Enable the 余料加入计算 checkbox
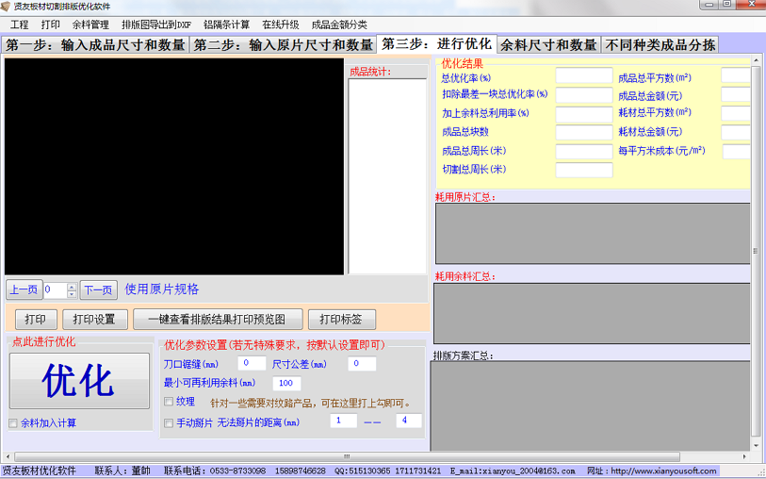The width and height of the screenshot is (766, 479). point(13,423)
